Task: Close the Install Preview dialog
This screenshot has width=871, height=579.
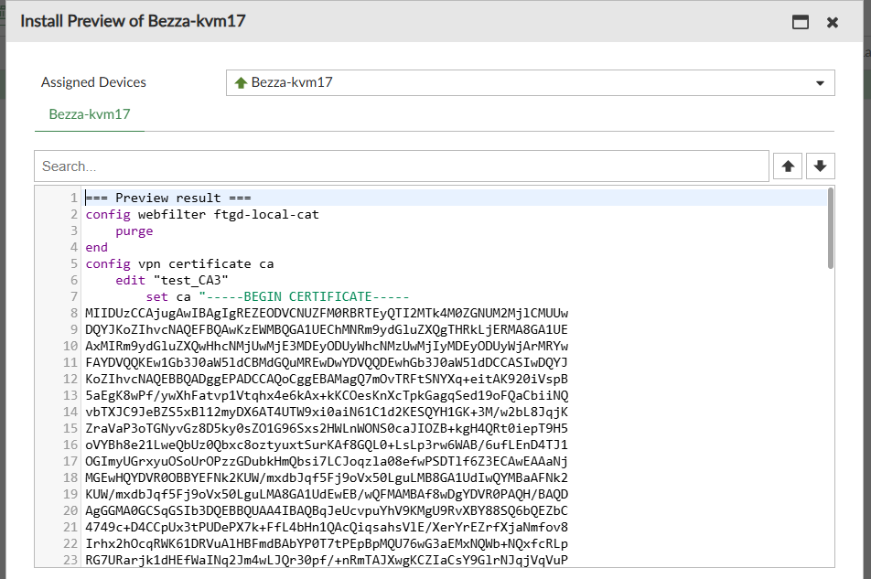Action: [833, 23]
